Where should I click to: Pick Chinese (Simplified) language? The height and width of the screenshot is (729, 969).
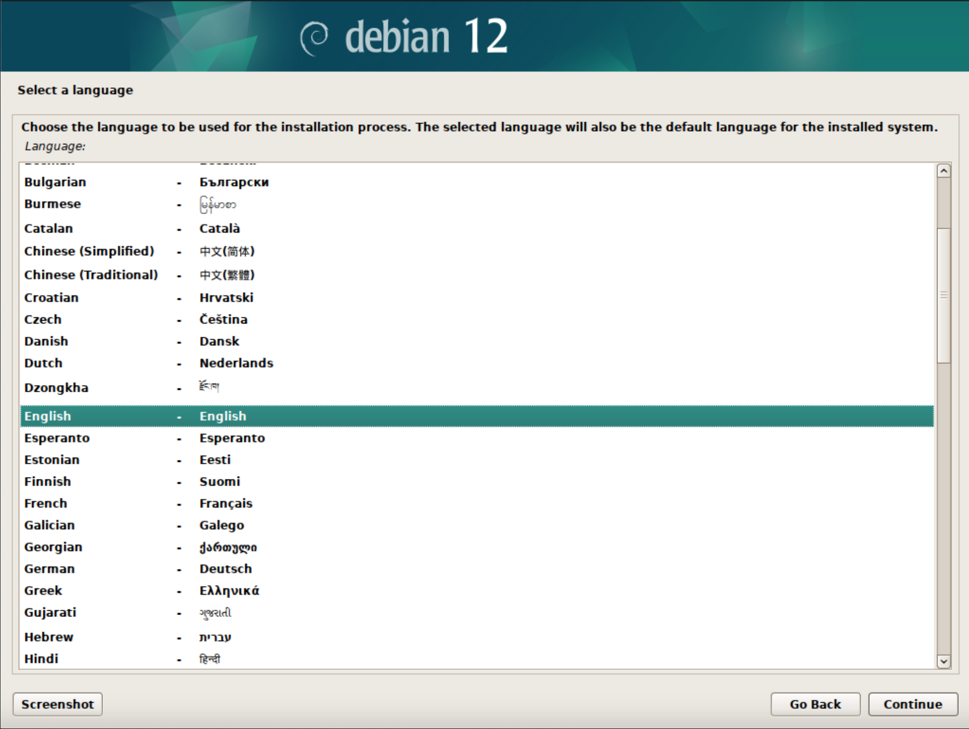pos(89,251)
